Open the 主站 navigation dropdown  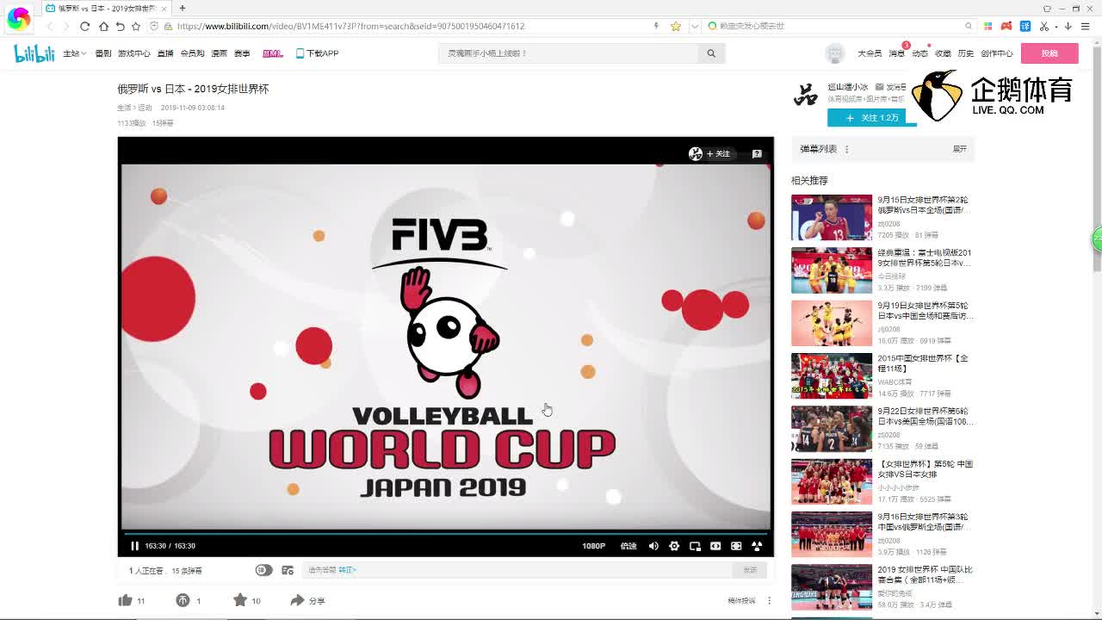tap(74, 53)
